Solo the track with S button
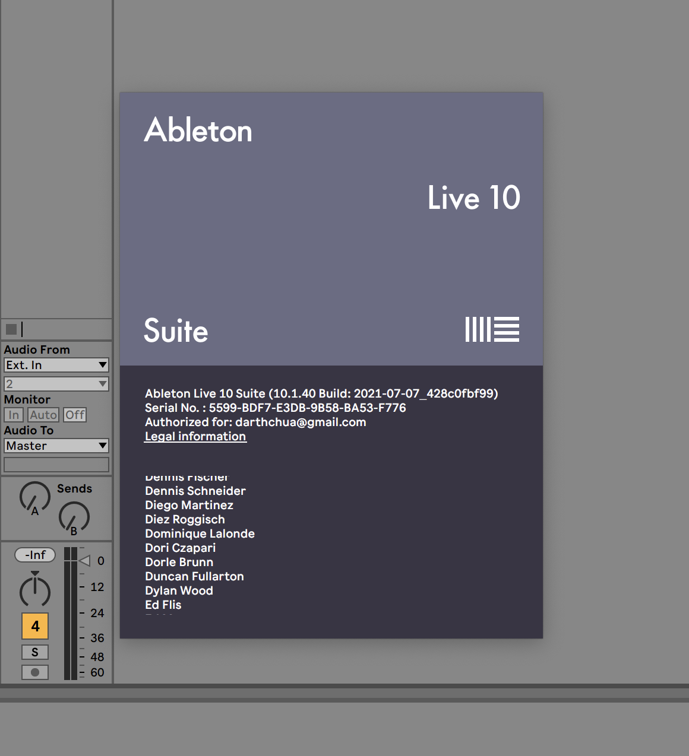Image resolution: width=689 pixels, height=756 pixels. pyautogui.click(x=35, y=652)
